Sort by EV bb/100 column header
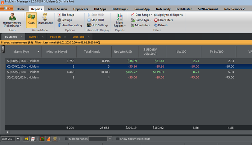Image resolution: width=252 pixels, height=145 pixels. click(x=216, y=51)
